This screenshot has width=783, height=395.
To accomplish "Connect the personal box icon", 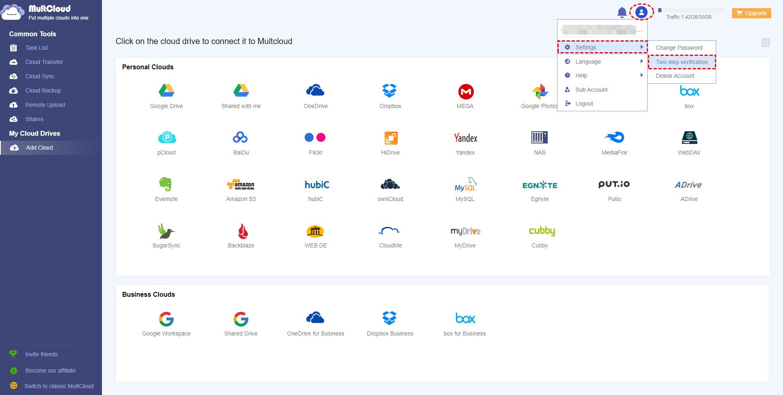I will [x=689, y=90].
